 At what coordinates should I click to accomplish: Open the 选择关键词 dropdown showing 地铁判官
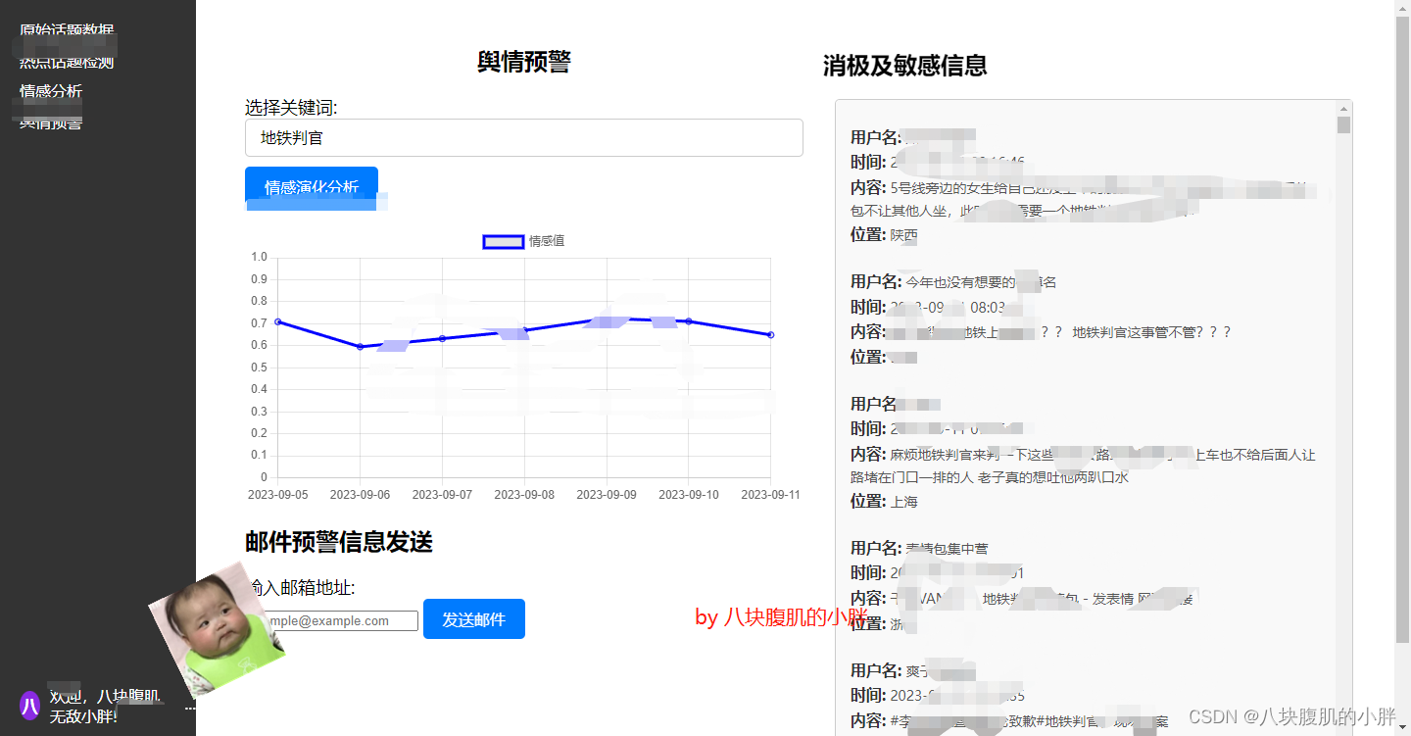point(523,138)
